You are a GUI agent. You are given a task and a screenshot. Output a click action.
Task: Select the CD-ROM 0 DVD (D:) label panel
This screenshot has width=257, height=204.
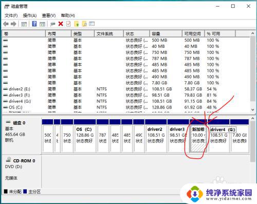tap(22, 171)
